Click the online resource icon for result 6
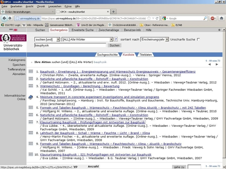 click(31, 115)
